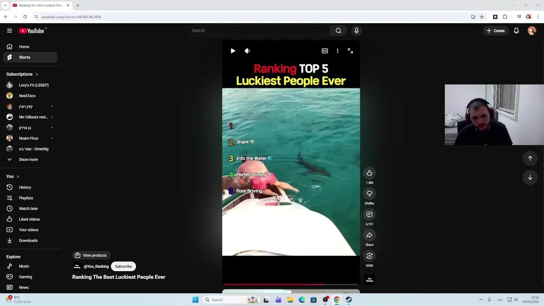Viewport: 544px width, 306px height.
Task: Open Gaming under Explore
Action: (x=30, y=277)
